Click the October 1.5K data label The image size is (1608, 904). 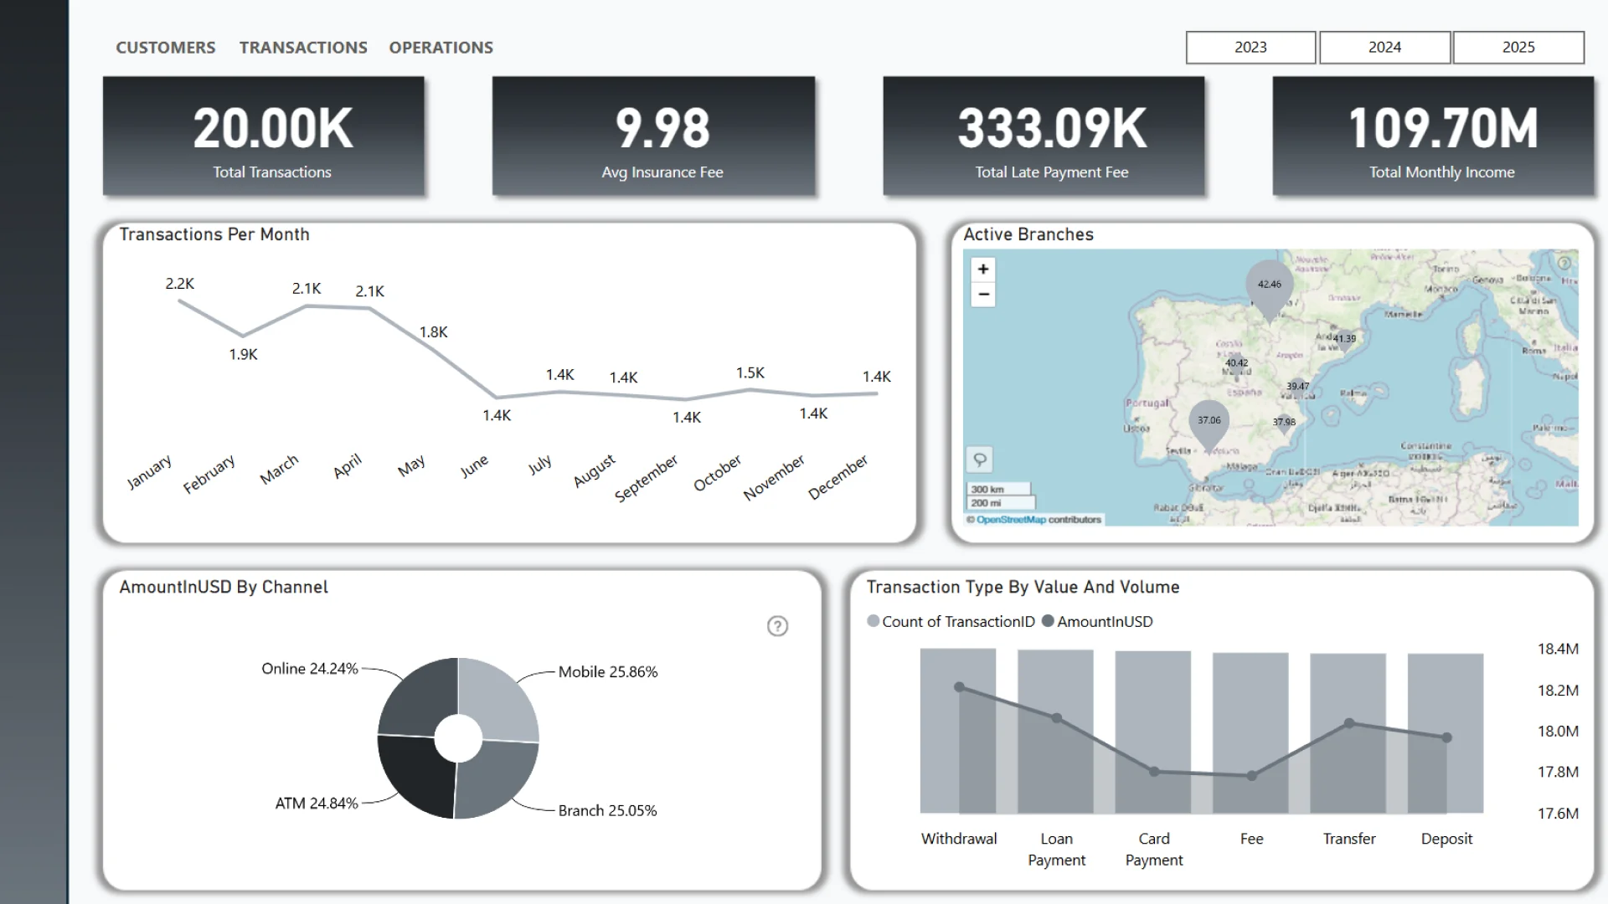(x=750, y=373)
